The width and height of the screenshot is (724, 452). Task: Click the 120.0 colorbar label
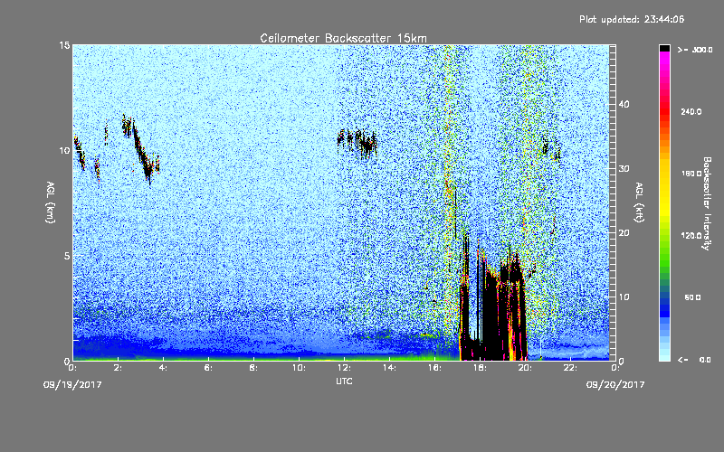coord(691,235)
